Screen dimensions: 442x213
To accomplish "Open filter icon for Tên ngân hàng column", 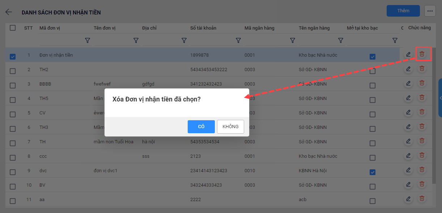I will 340,40.
